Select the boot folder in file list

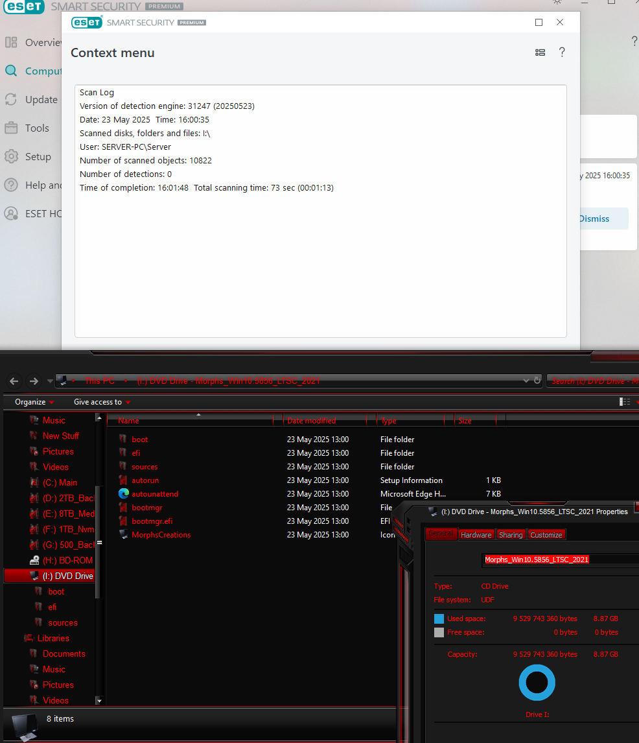tap(140, 440)
